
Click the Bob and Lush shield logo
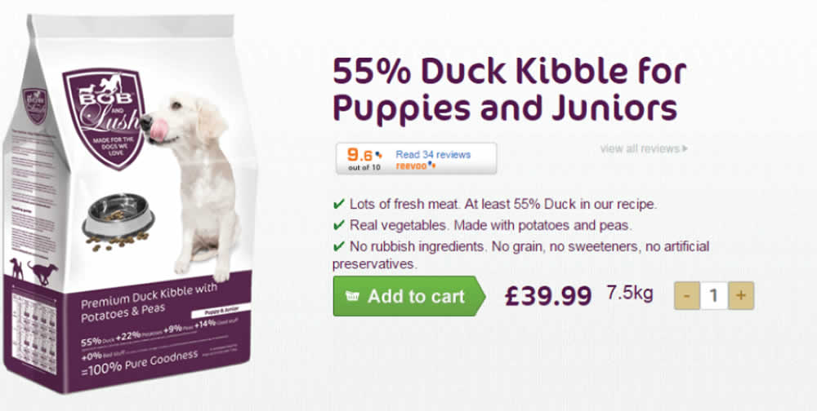pyautogui.click(x=103, y=117)
